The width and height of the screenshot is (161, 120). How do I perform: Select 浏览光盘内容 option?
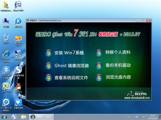[118, 77]
